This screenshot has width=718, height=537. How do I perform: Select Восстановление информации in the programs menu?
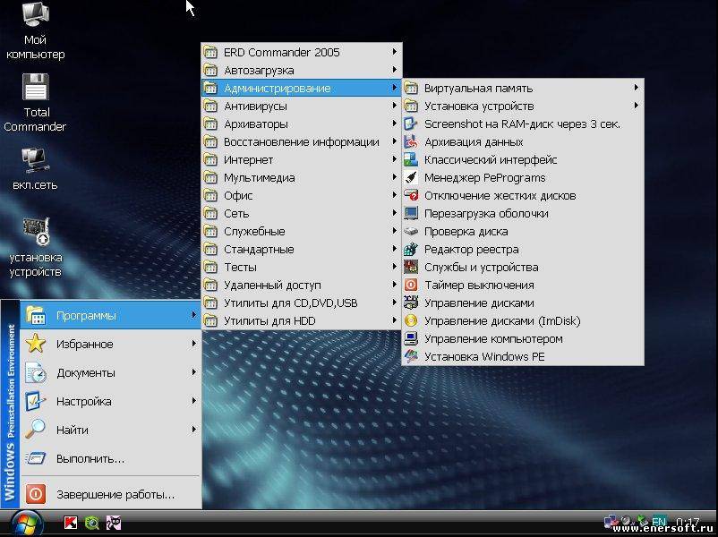point(302,142)
